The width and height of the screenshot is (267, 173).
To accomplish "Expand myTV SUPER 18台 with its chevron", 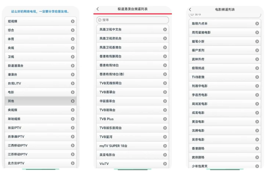I will point(165,146).
